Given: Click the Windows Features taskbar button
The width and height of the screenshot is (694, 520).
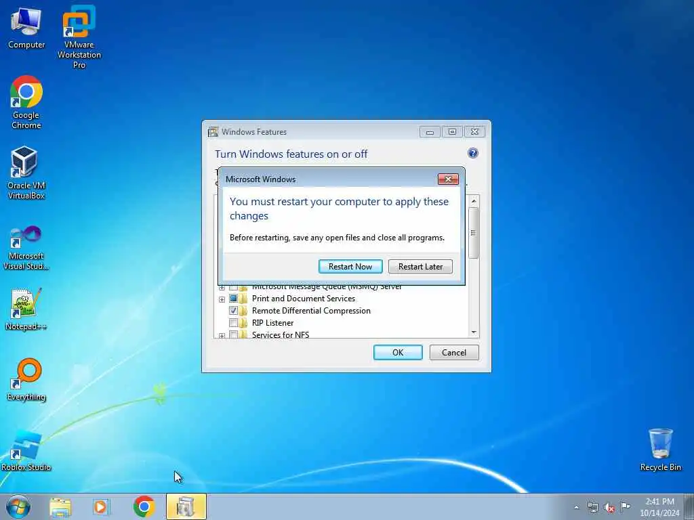Looking at the screenshot, I should 186,506.
